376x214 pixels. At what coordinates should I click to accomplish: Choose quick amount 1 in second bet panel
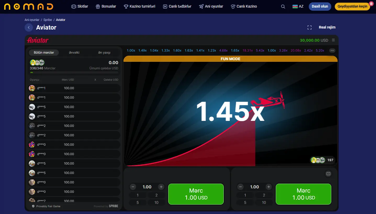point(245,195)
